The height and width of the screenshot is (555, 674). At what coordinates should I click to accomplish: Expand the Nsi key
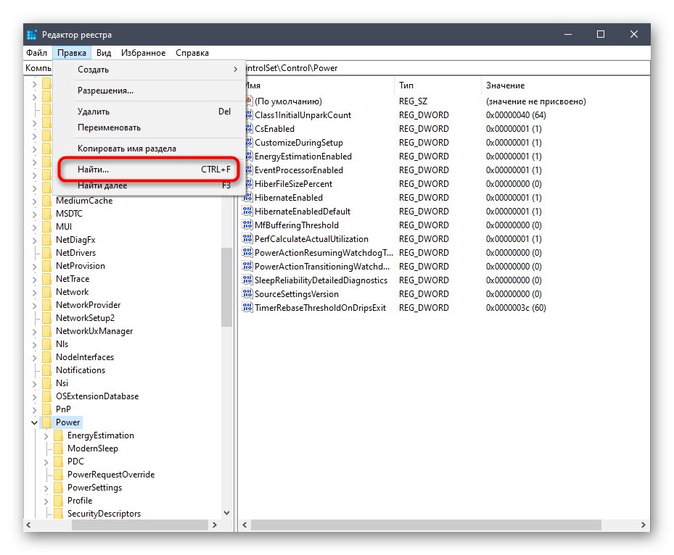[x=34, y=383]
